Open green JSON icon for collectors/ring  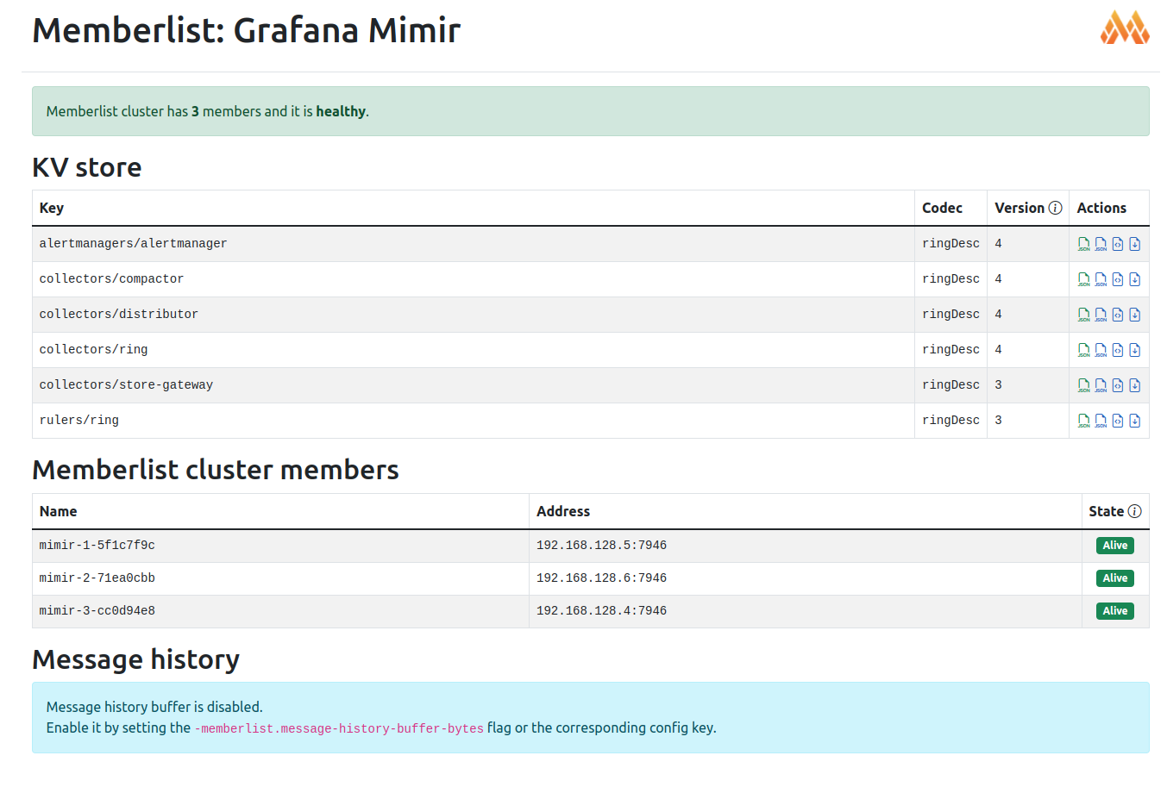point(1083,350)
